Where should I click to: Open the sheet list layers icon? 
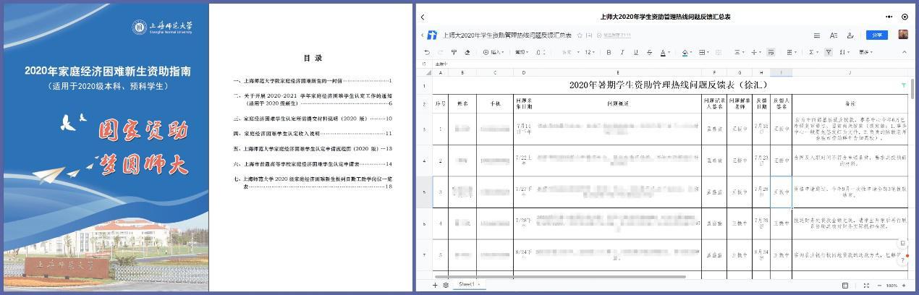point(446,285)
